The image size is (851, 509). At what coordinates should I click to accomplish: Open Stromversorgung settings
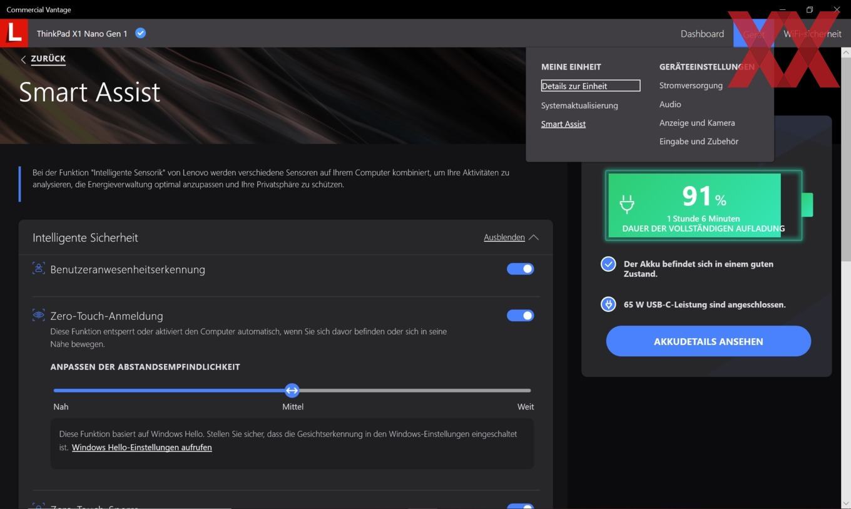[x=691, y=85]
